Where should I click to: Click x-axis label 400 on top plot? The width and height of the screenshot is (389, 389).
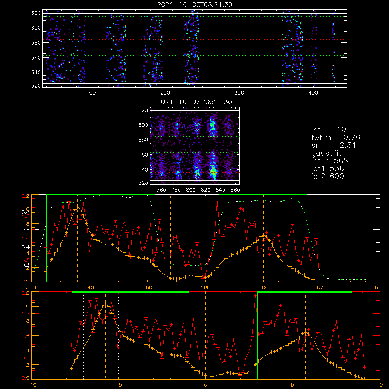313,93
